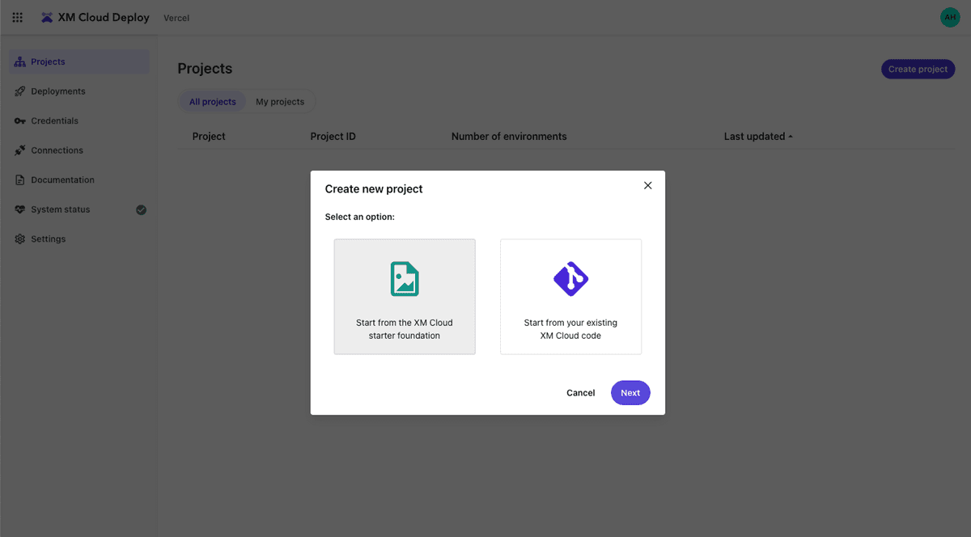The image size is (971, 537).
Task: Select Start from your existing XM Cloud code
Action: pos(570,297)
